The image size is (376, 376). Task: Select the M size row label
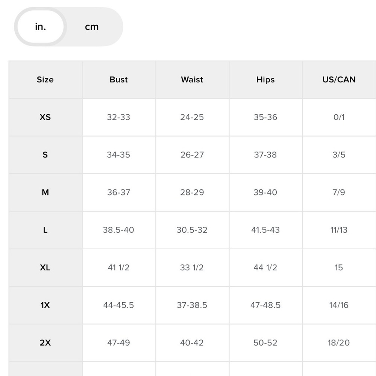tap(45, 193)
